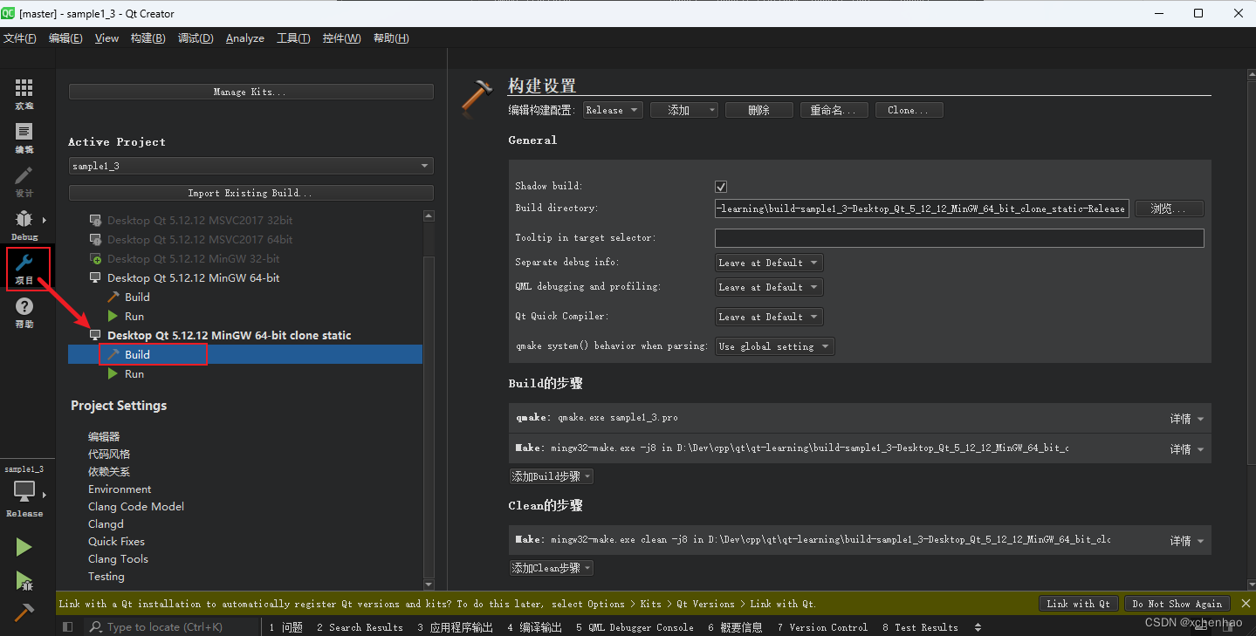1256x636 pixels.
Task: Select MinGW 64-bit clone static kit
Action: coord(229,336)
